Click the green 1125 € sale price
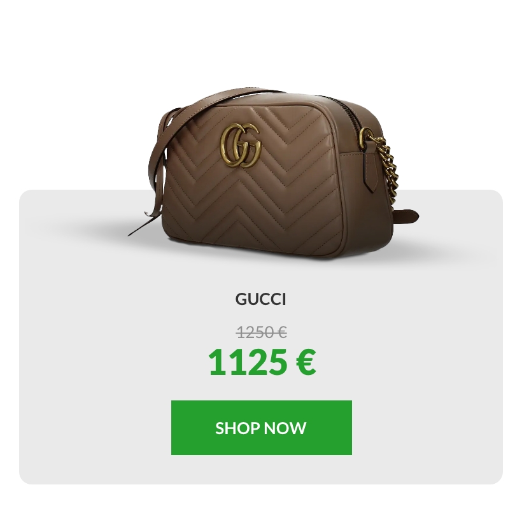The image size is (522, 522). 262,362
